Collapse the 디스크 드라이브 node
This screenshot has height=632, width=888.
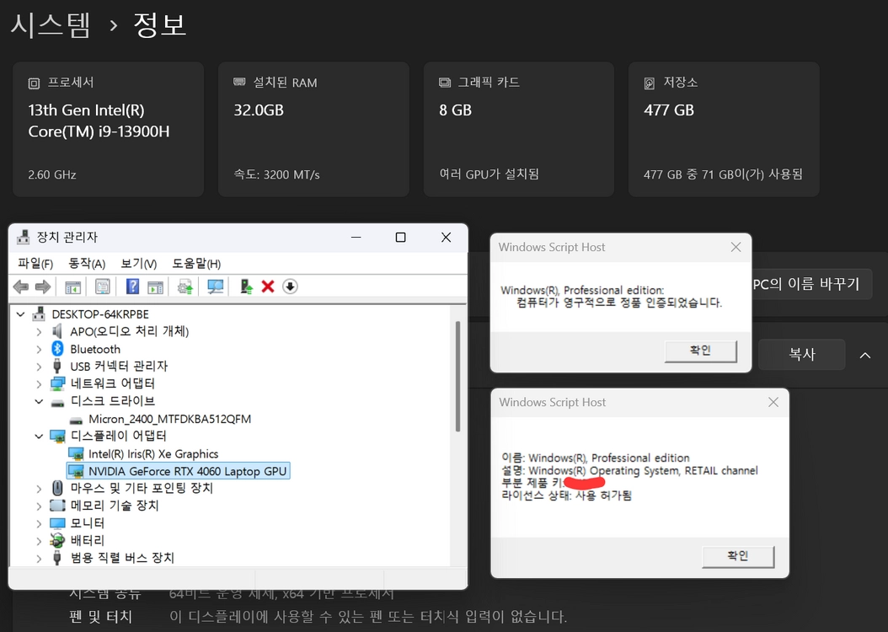point(39,401)
